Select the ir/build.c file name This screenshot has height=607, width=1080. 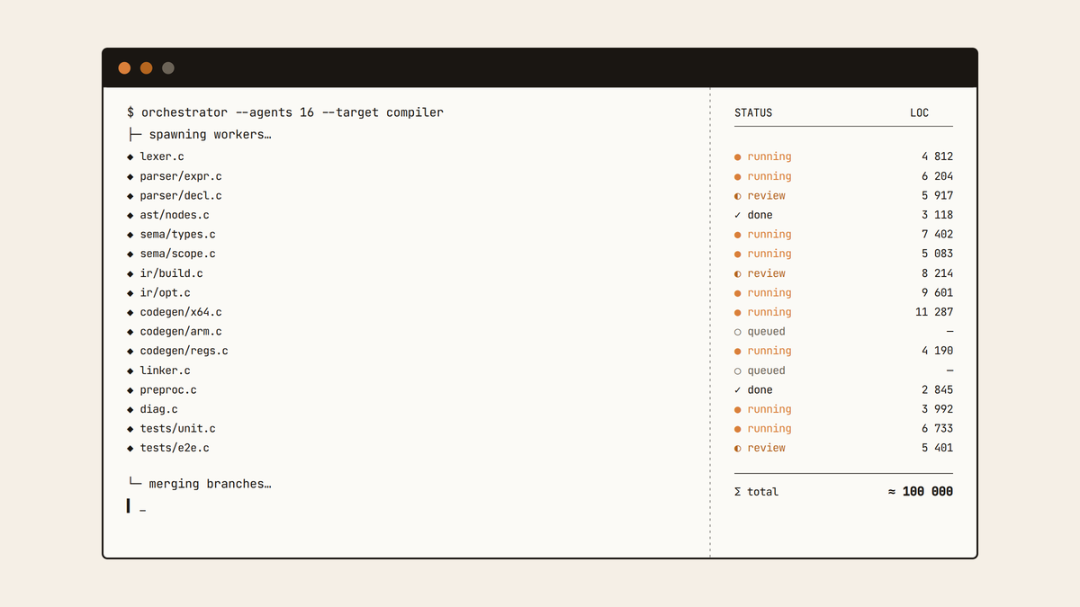point(171,273)
